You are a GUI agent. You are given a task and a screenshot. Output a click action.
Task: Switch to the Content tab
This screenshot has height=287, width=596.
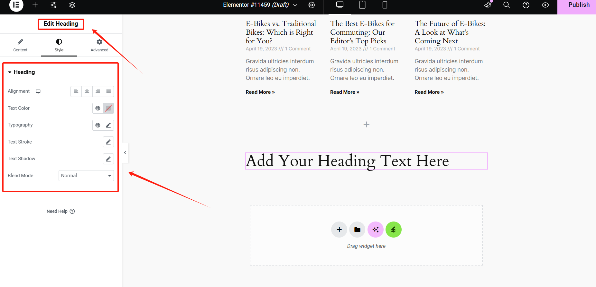pos(20,45)
